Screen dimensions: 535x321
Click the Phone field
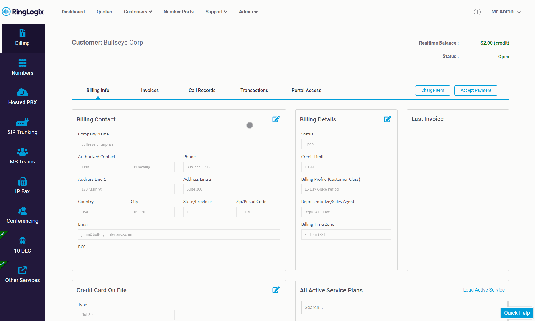coord(232,167)
